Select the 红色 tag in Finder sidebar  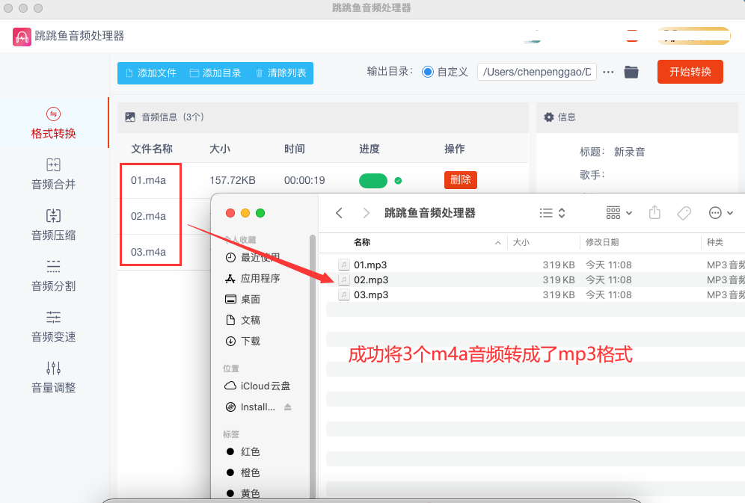(x=250, y=452)
